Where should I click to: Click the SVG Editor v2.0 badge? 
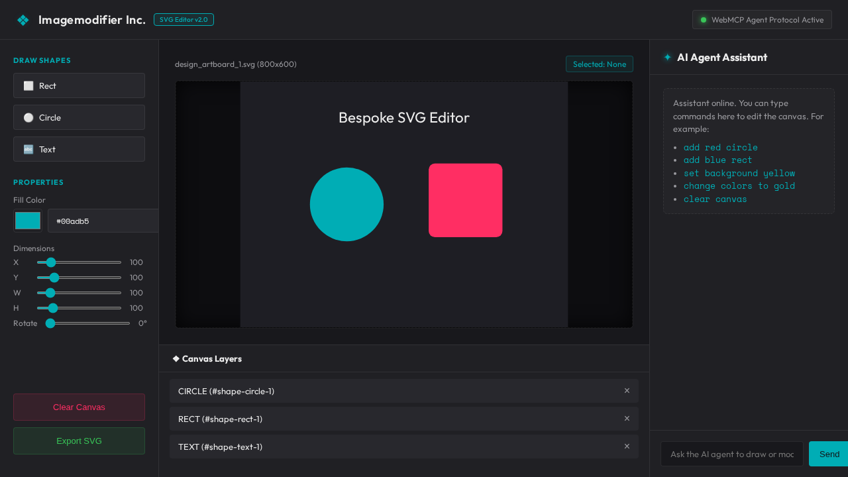point(184,20)
